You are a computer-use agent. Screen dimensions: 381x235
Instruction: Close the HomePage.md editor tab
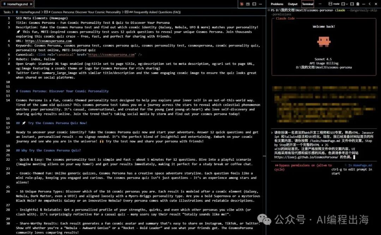click(31, 4)
